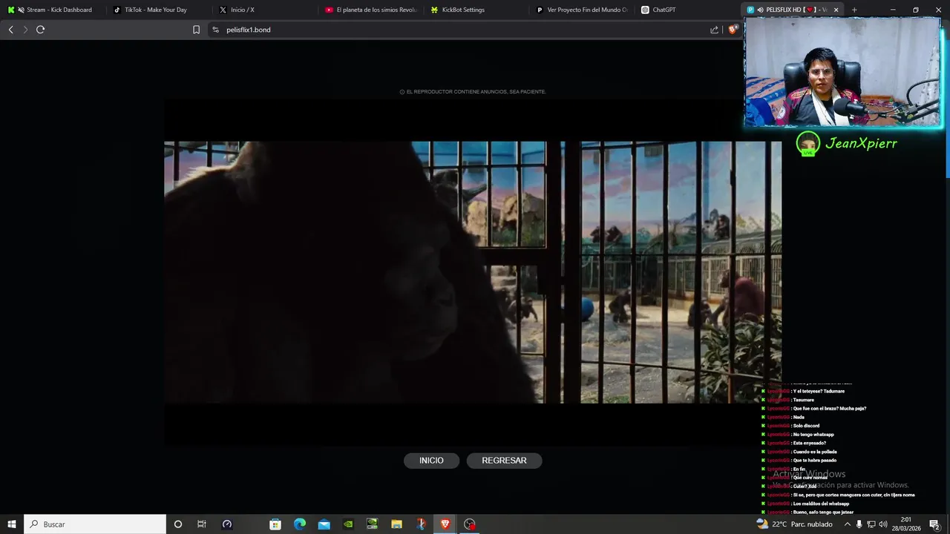
Task: Click the Brave browser taskbar icon
Action: pyautogui.click(x=445, y=524)
